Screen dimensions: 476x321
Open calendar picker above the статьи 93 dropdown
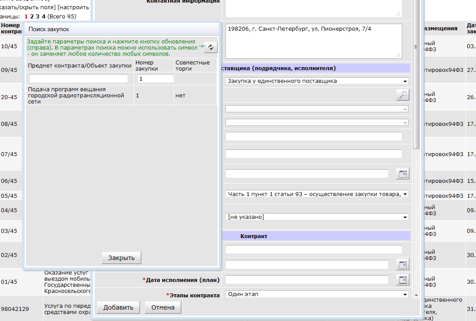[402, 174]
